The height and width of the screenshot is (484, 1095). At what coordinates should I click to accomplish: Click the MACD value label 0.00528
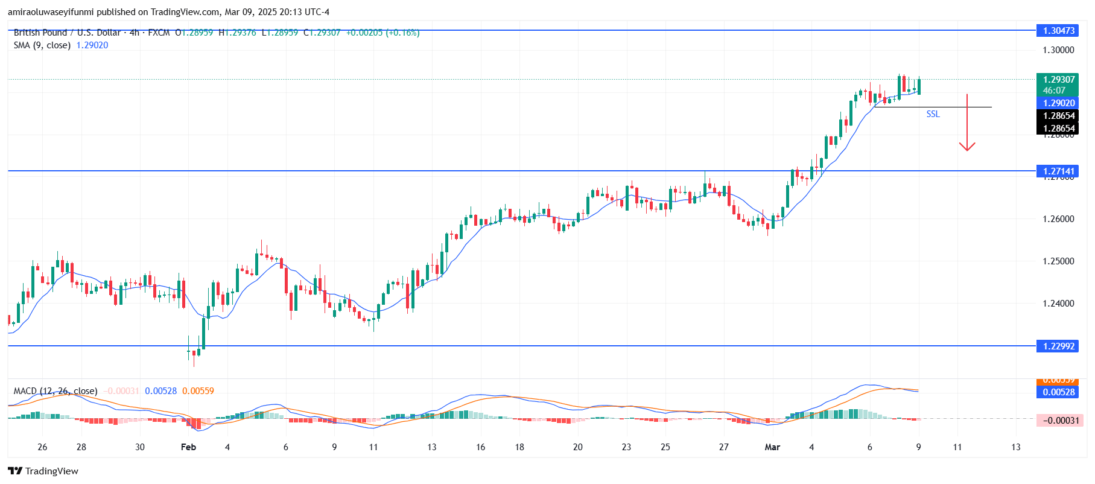pyautogui.click(x=1059, y=392)
